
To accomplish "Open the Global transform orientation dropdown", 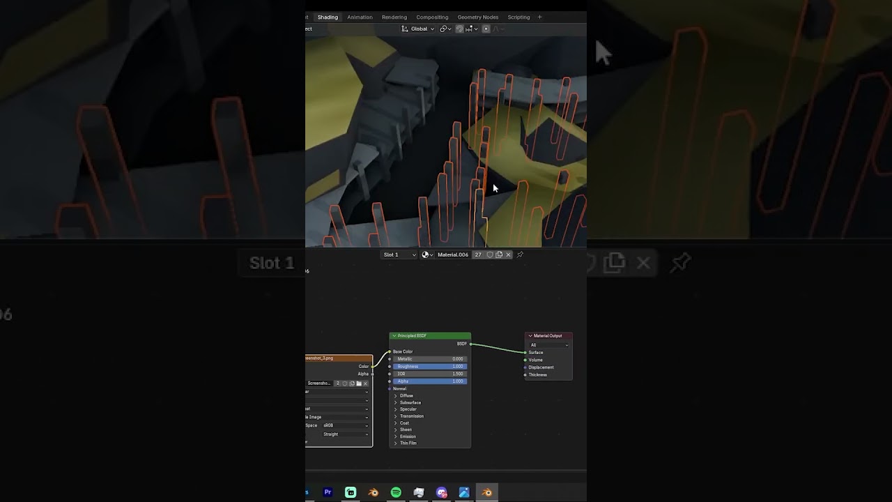I will click(x=419, y=29).
